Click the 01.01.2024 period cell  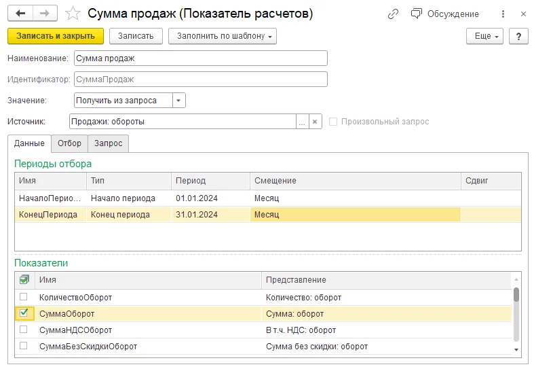pos(210,198)
